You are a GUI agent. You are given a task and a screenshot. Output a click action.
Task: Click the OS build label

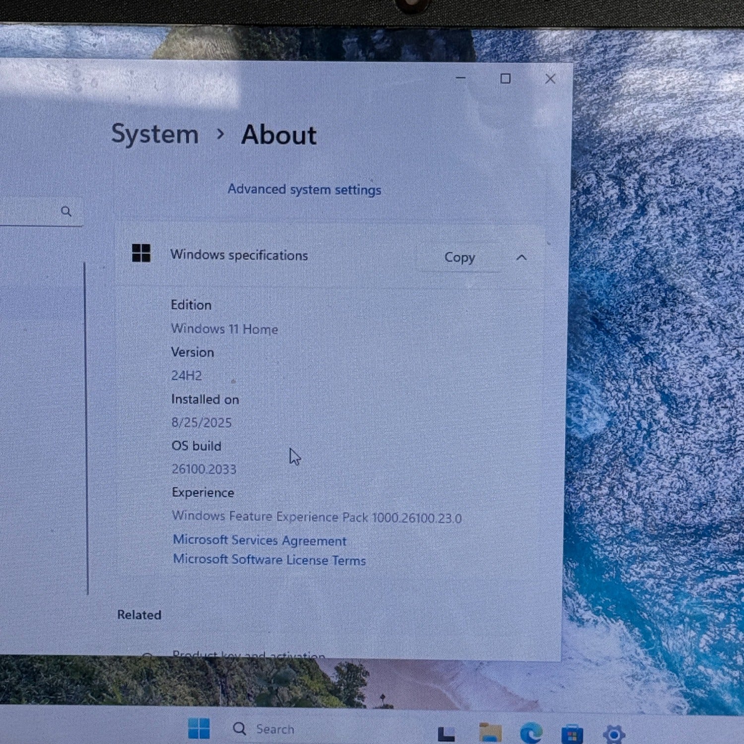pyautogui.click(x=196, y=445)
